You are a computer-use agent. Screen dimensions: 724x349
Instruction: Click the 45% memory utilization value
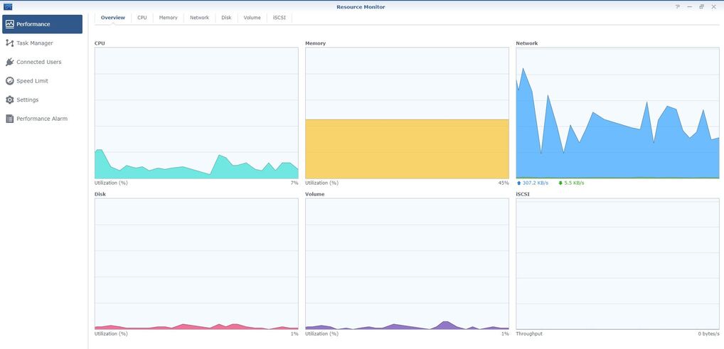[504, 183]
